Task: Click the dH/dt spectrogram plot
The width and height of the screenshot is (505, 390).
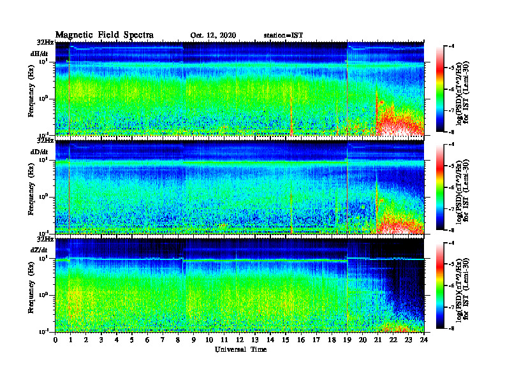Action: (240, 89)
